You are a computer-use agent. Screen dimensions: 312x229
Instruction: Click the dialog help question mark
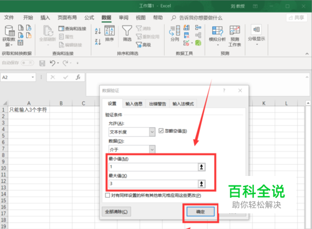click(x=224, y=90)
